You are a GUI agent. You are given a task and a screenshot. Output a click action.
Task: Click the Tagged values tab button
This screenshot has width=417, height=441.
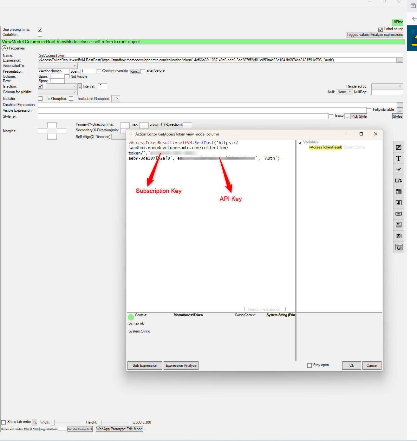[x=358, y=35]
